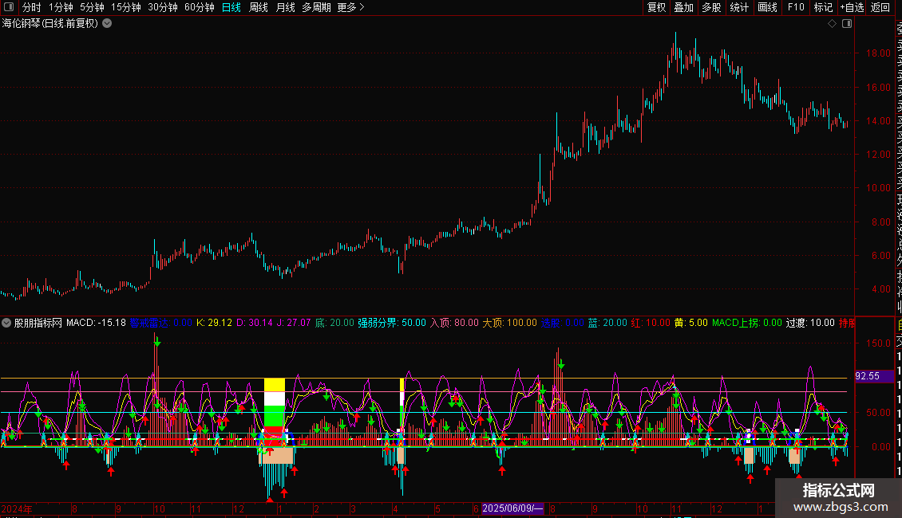This screenshot has height=518, width=902.
Task: Click the 选股: 0.00 label
Action: pyautogui.click(x=562, y=323)
